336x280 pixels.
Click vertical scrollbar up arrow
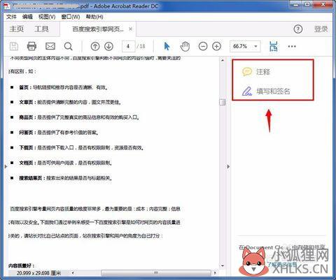point(223,60)
